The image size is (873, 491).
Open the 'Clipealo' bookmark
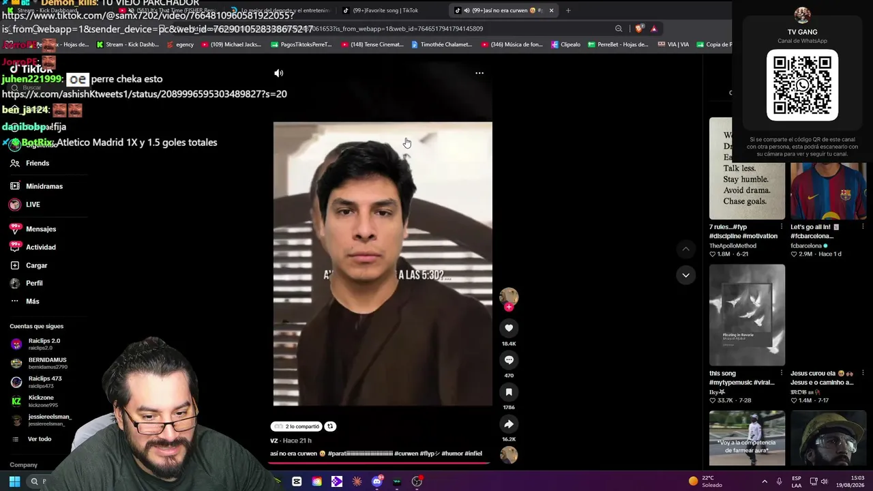coord(565,44)
